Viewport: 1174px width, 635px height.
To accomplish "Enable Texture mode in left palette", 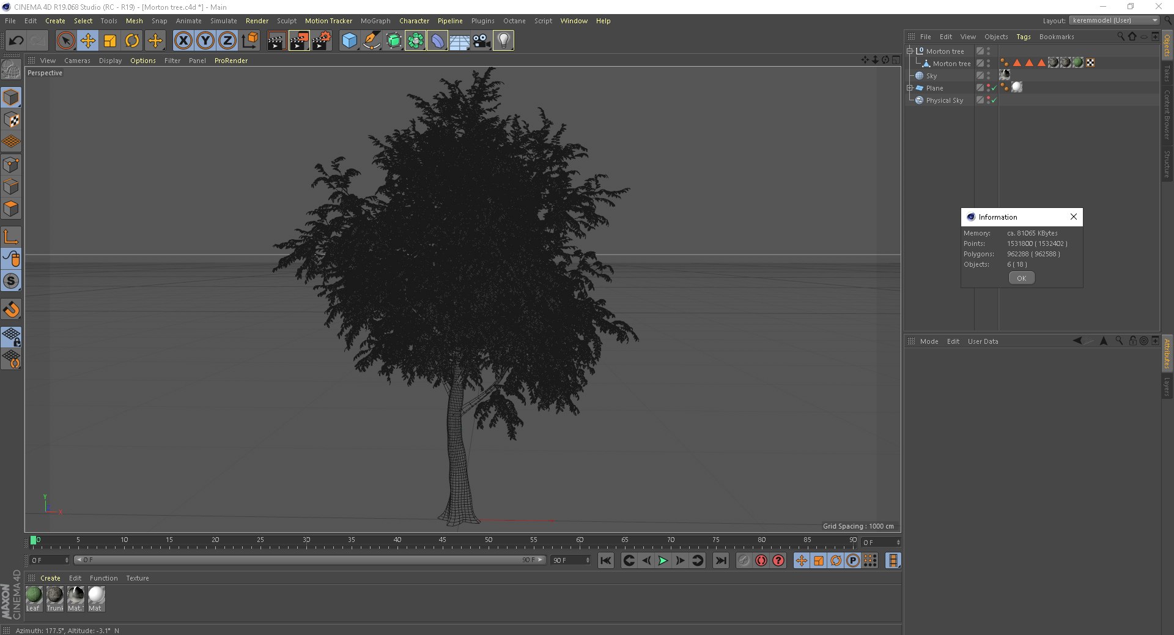I will 11,119.
